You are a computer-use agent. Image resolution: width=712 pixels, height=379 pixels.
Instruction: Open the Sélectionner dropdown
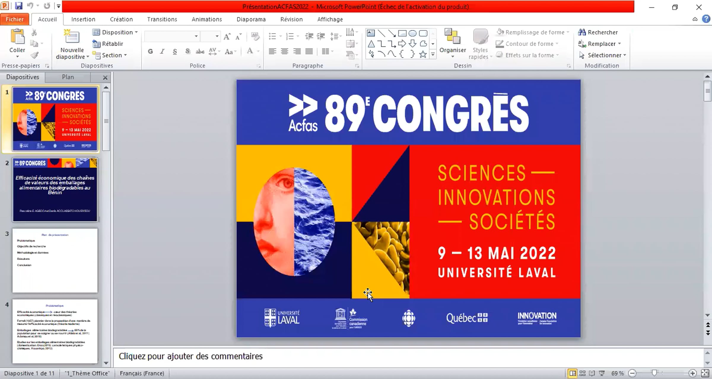[x=603, y=55]
